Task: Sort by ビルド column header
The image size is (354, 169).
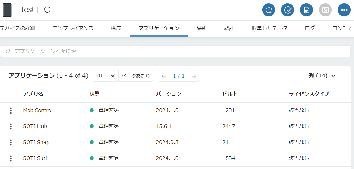Action: [230, 94]
